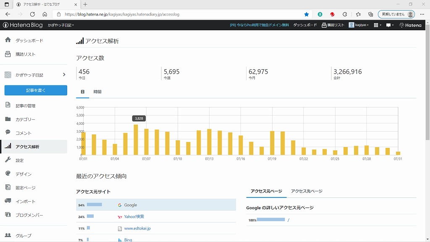Click the 記事の管理 document icon
Screen dimensions: 430x242
click(x=8, y=105)
